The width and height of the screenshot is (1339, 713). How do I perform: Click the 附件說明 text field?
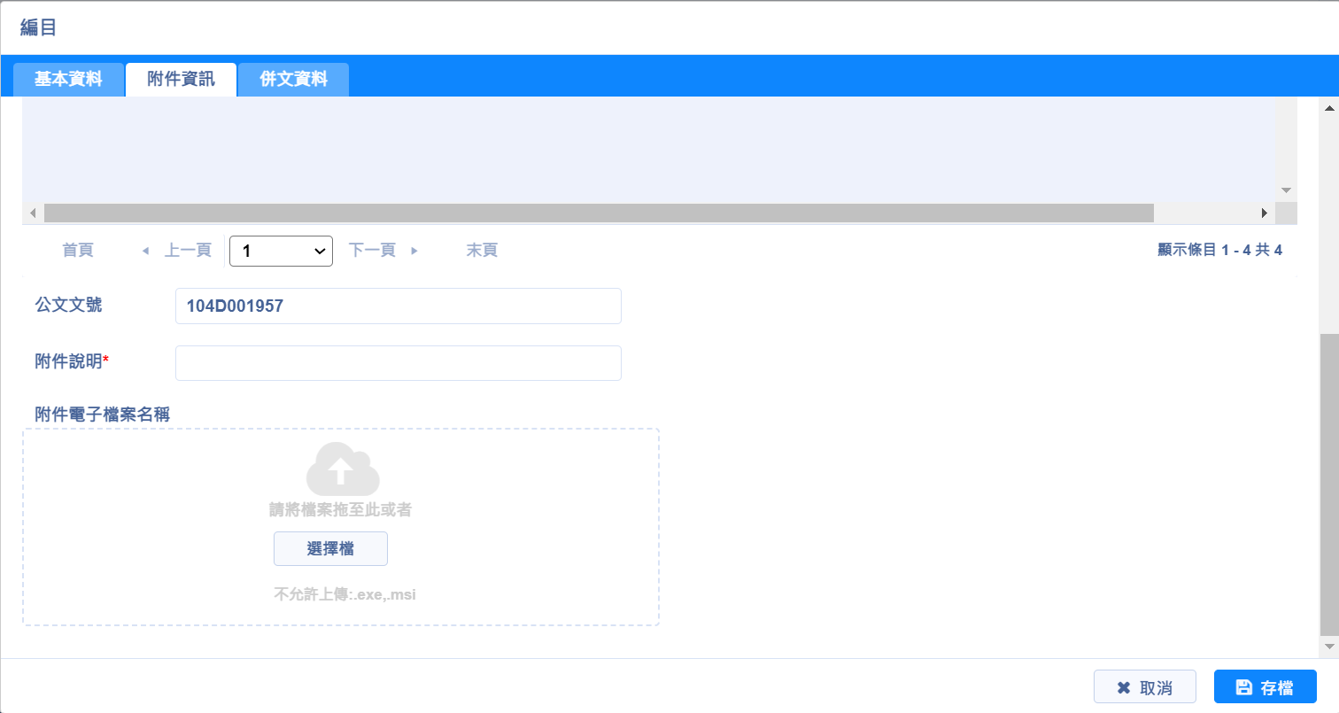pyautogui.click(x=398, y=363)
